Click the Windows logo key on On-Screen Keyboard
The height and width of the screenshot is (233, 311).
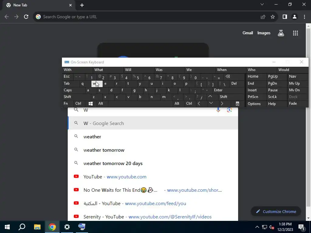tap(91, 103)
